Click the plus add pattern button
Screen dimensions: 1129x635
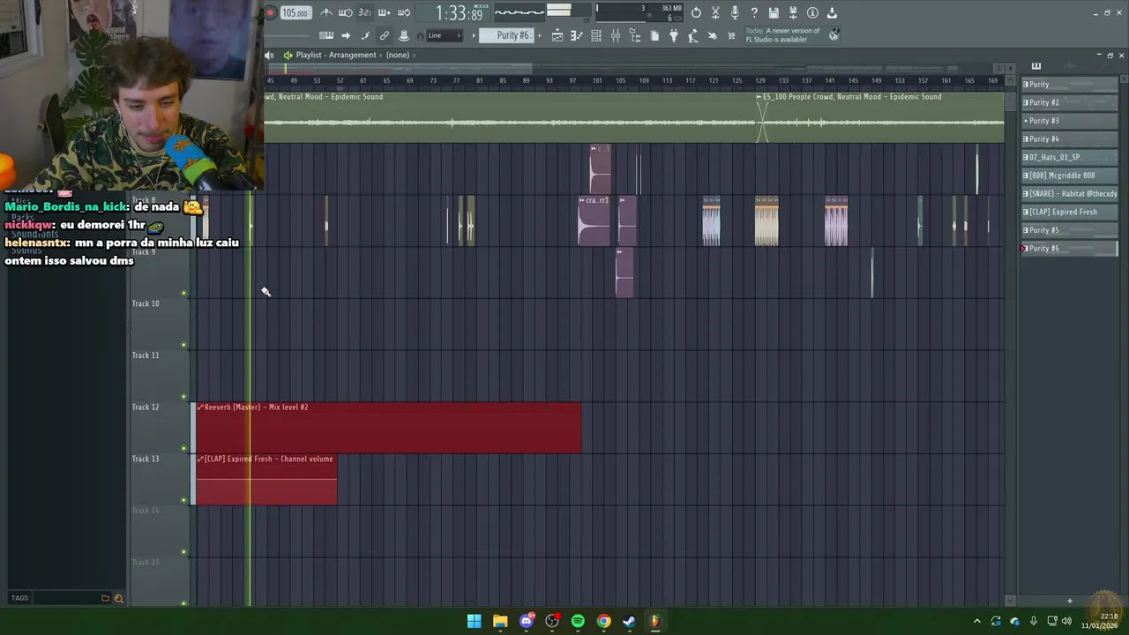click(542, 35)
